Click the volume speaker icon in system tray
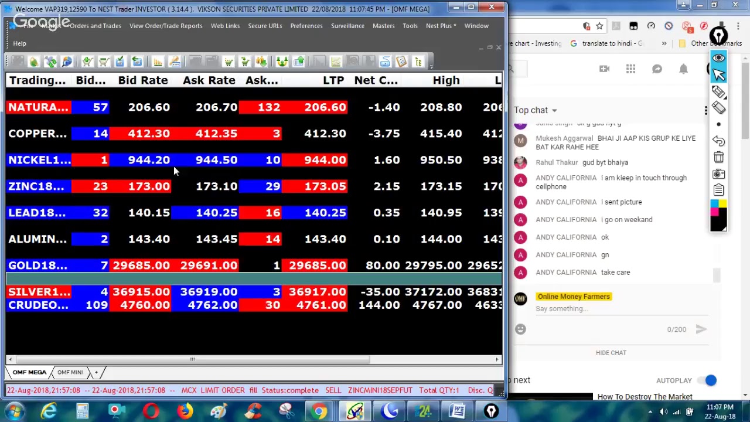This screenshot has width=750, height=422. (663, 411)
